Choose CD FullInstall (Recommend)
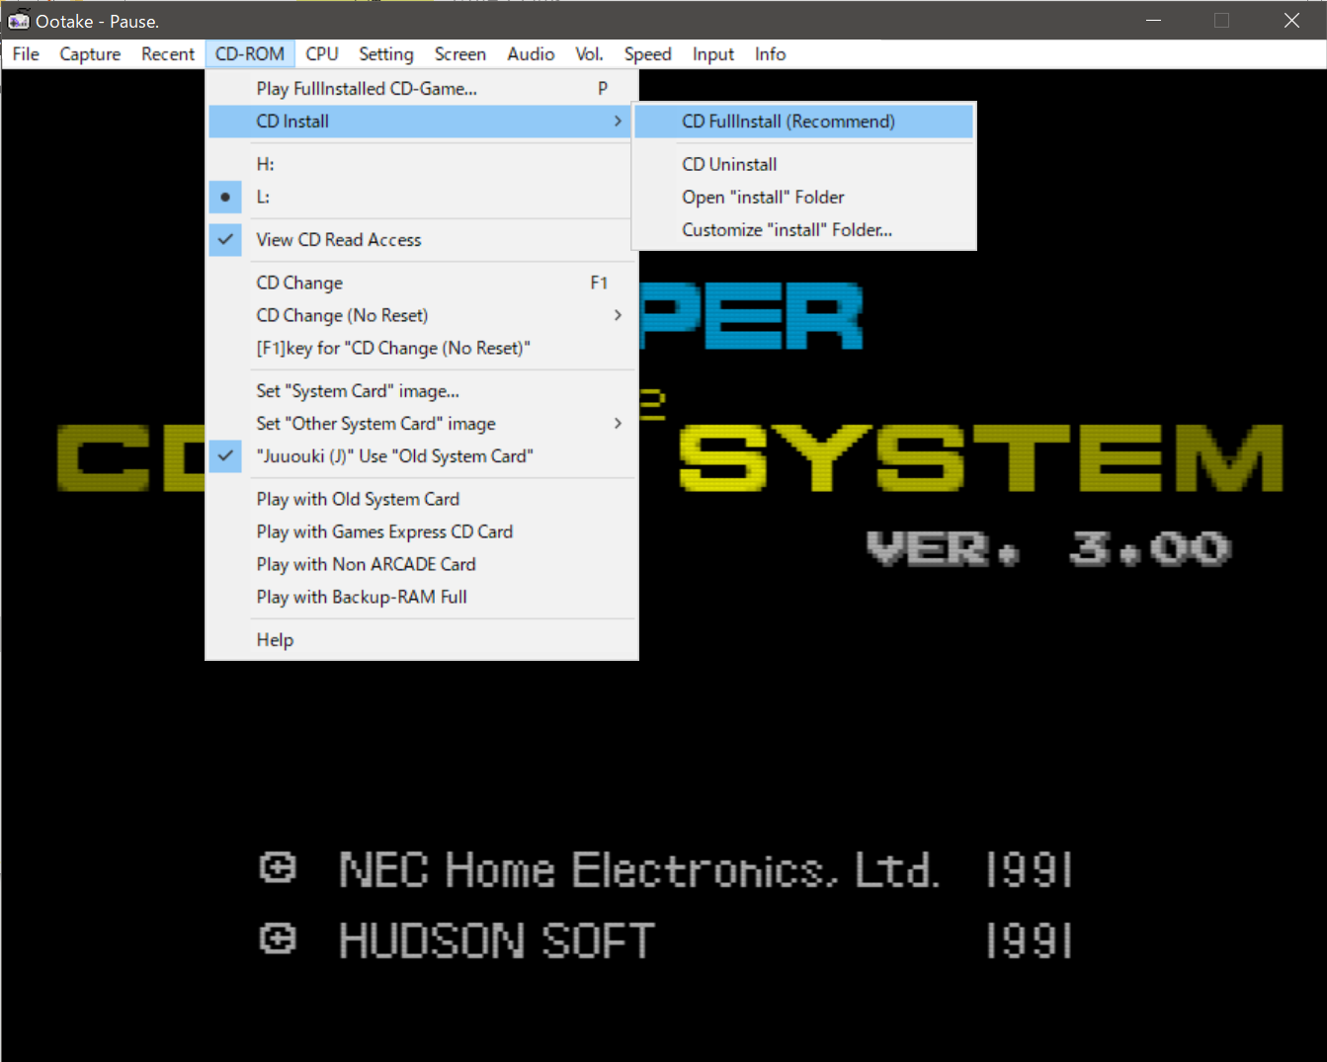 pos(803,122)
